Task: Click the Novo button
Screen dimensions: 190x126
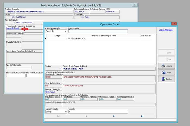Action: tap(166, 52)
